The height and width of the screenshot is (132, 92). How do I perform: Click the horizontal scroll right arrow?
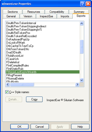coord(77,84)
